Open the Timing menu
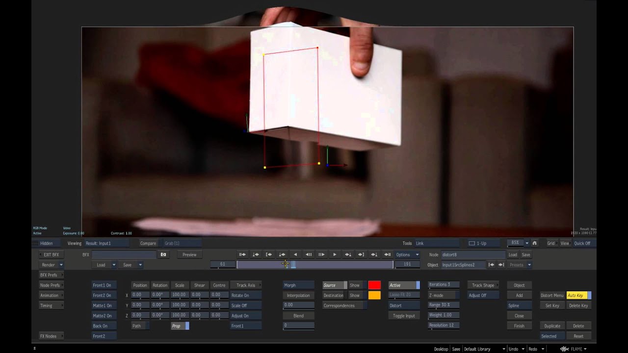 pyautogui.click(x=52, y=305)
